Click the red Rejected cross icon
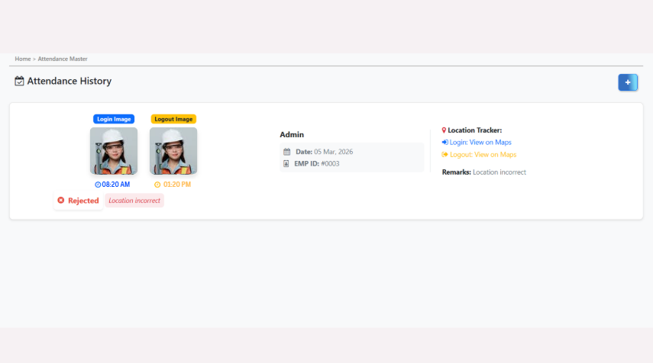Viewport: 653px width, 363px height. click(60, 201)
